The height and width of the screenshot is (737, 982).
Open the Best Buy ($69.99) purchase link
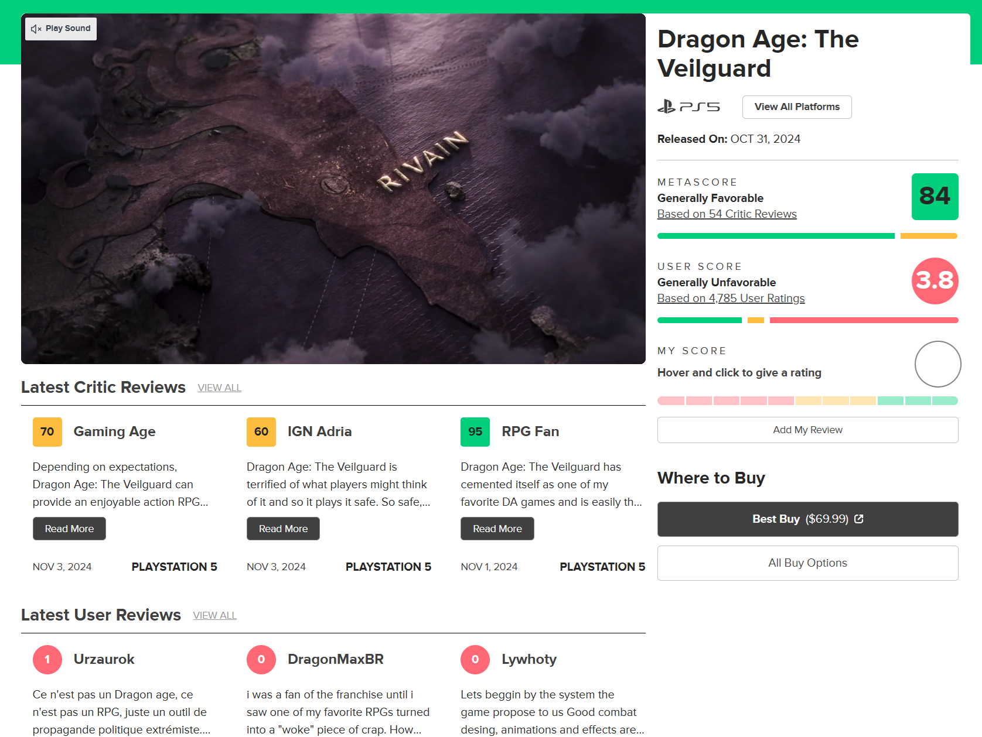807,519
